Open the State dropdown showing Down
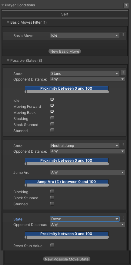Viewport: 131px width, 265px height. point(85,219)
